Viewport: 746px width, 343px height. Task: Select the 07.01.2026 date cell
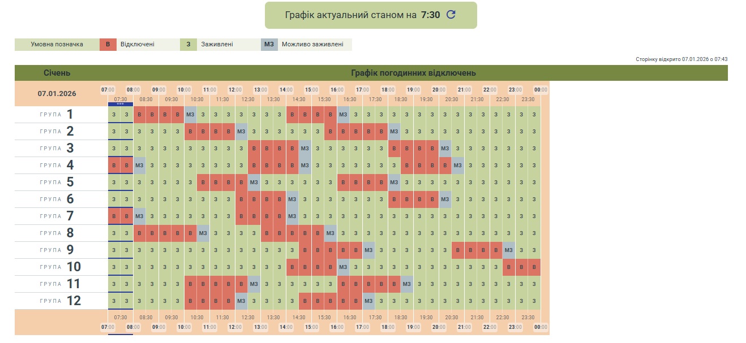pyautogui.click(x=57, y=94)
